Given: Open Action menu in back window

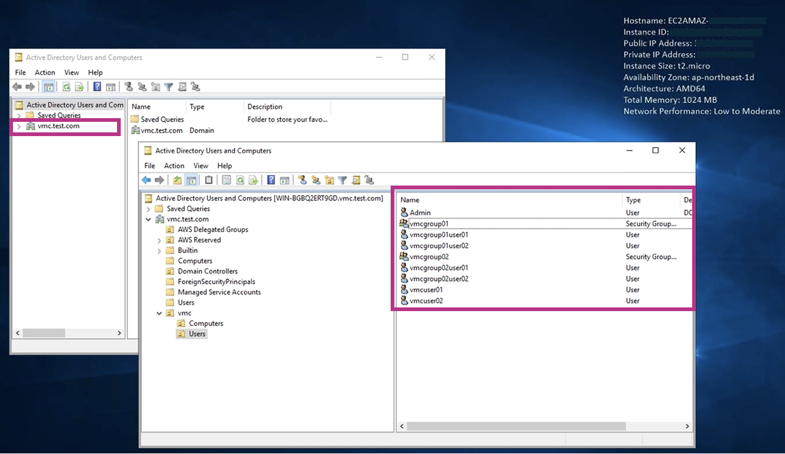Looking at the screenshot, I should [x=45, y=72].
